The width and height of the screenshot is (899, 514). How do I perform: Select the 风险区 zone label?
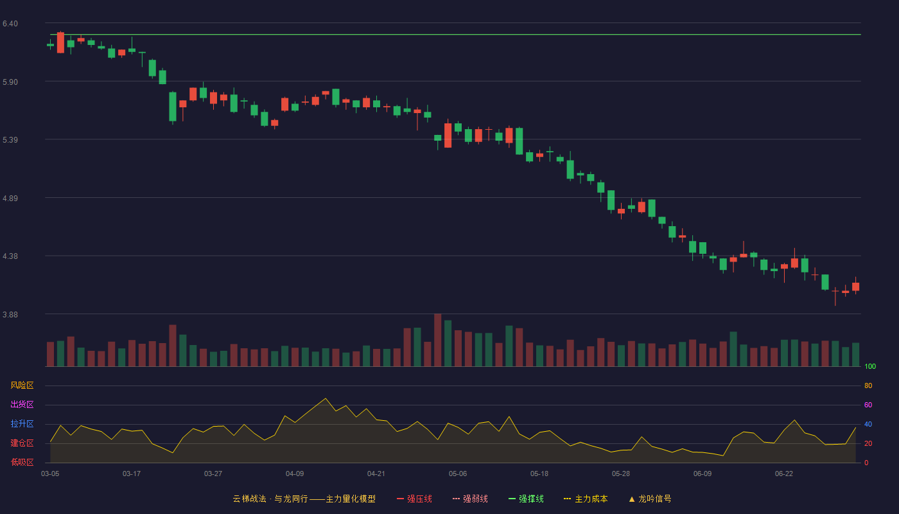click(22, 385)
